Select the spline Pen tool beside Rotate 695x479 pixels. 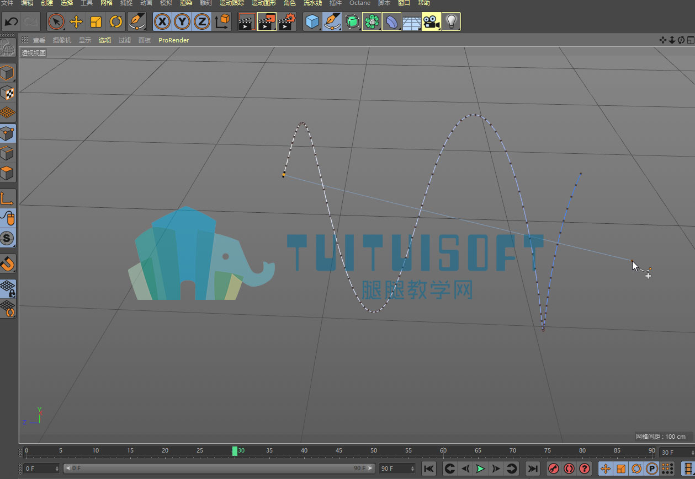(x=136, y=22)
